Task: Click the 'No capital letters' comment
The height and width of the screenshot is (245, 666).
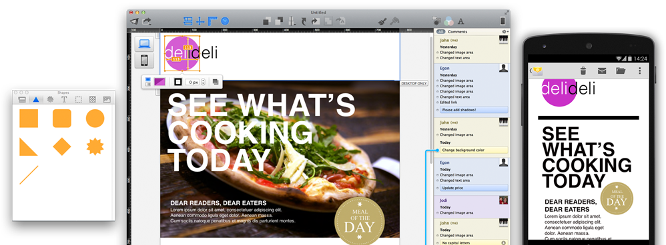Action: pyautogui.click(x=474, y=243)
